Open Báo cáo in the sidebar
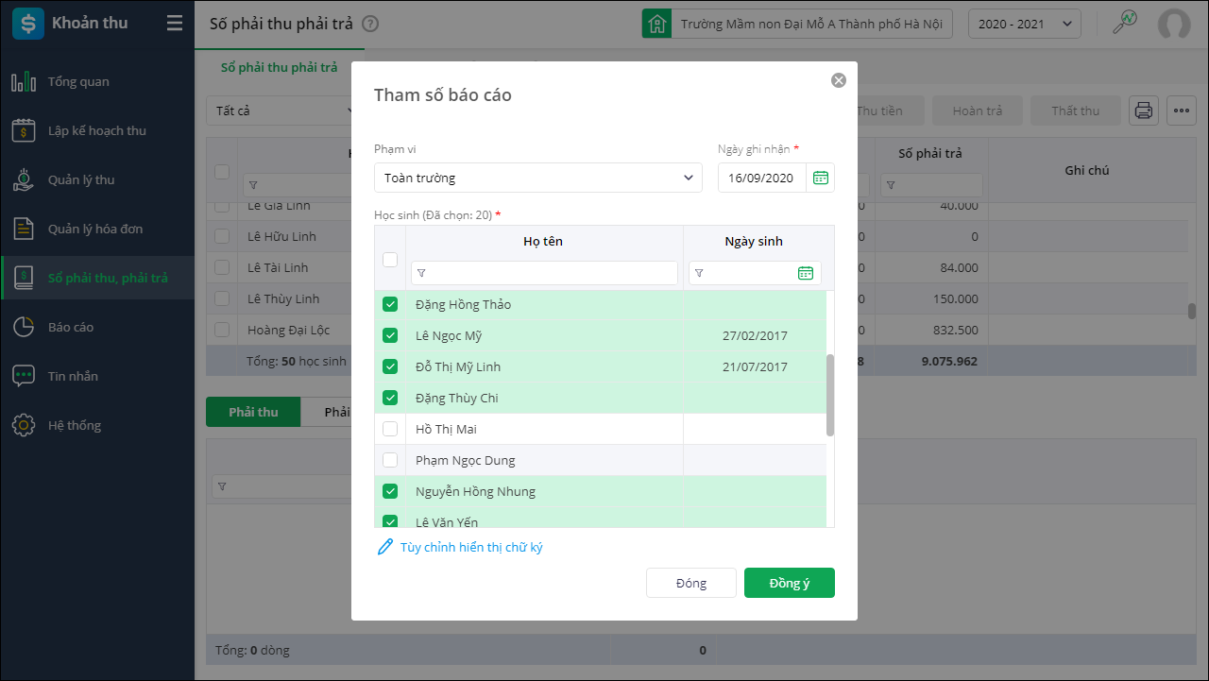The width and height of the screenshot is (1209, 681). point(71,327)
